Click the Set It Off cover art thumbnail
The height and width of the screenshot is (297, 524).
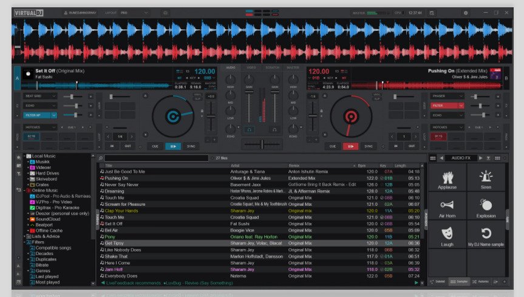(28, 74)
